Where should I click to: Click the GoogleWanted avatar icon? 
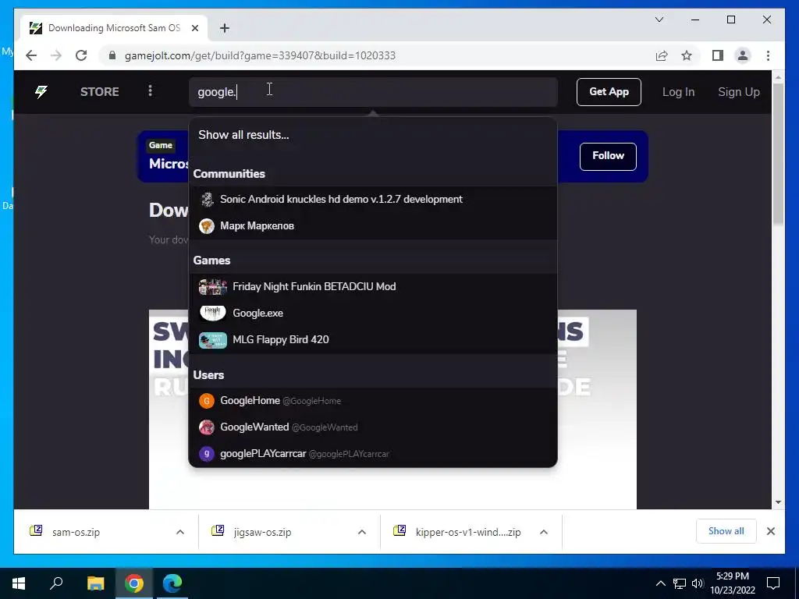click(206, 427)
